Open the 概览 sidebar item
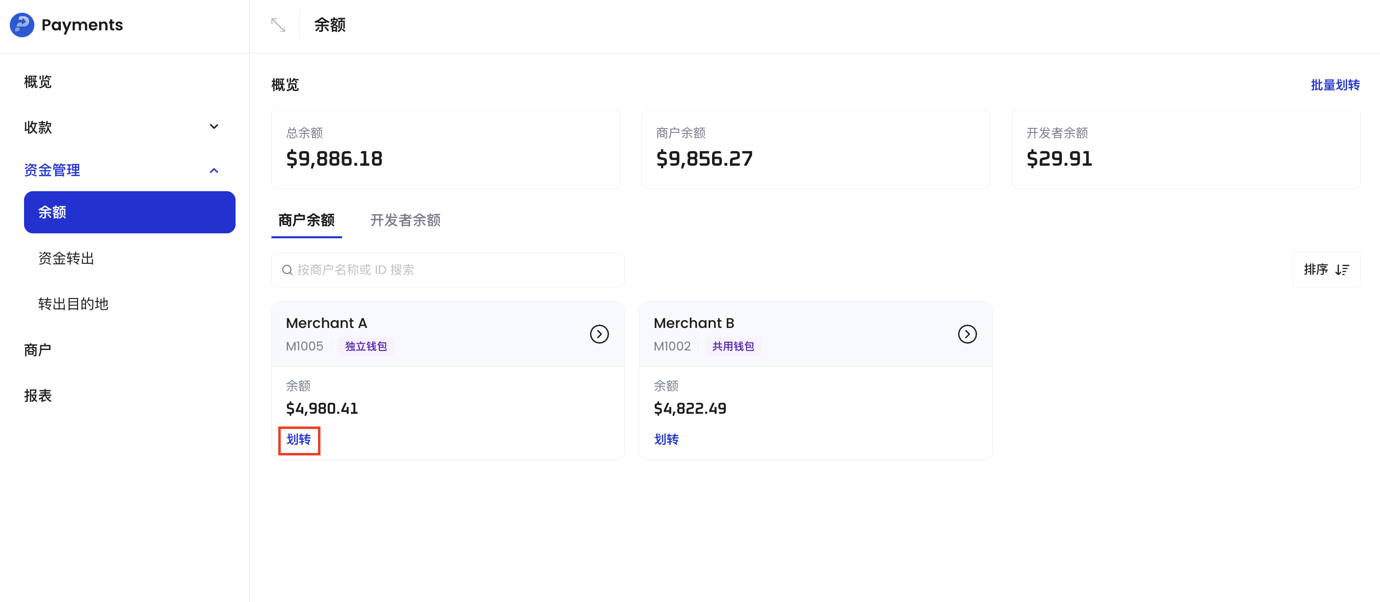Screen dimensions: 1380x602 [37, 81]
